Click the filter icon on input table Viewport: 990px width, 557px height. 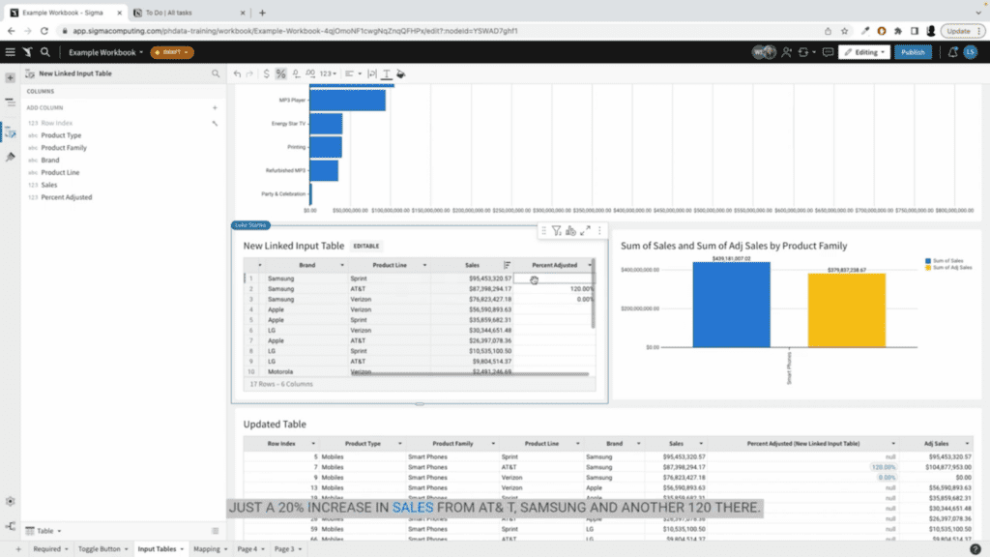pyautogui.click(x=556, y=231)
